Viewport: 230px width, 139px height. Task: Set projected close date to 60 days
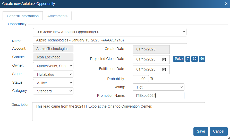point(202,59)
